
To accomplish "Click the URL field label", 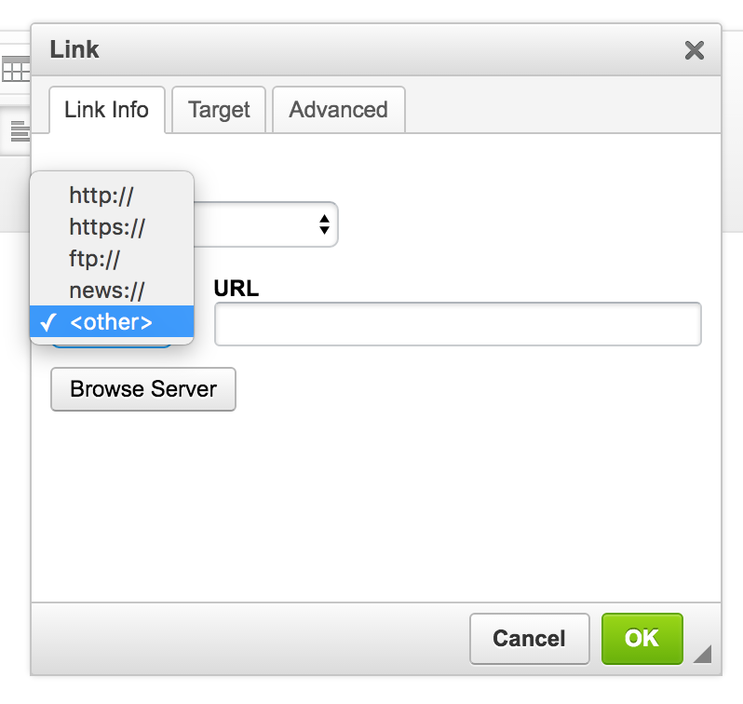I will coord(236,289).
